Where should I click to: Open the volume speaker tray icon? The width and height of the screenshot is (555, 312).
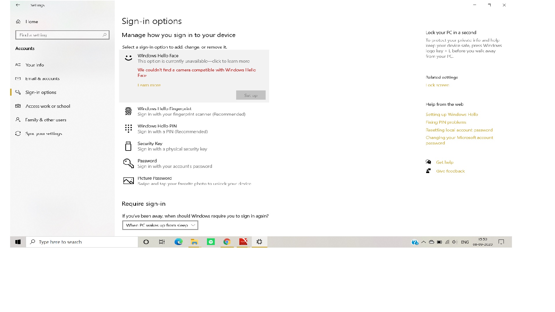[x=455, y=242]
